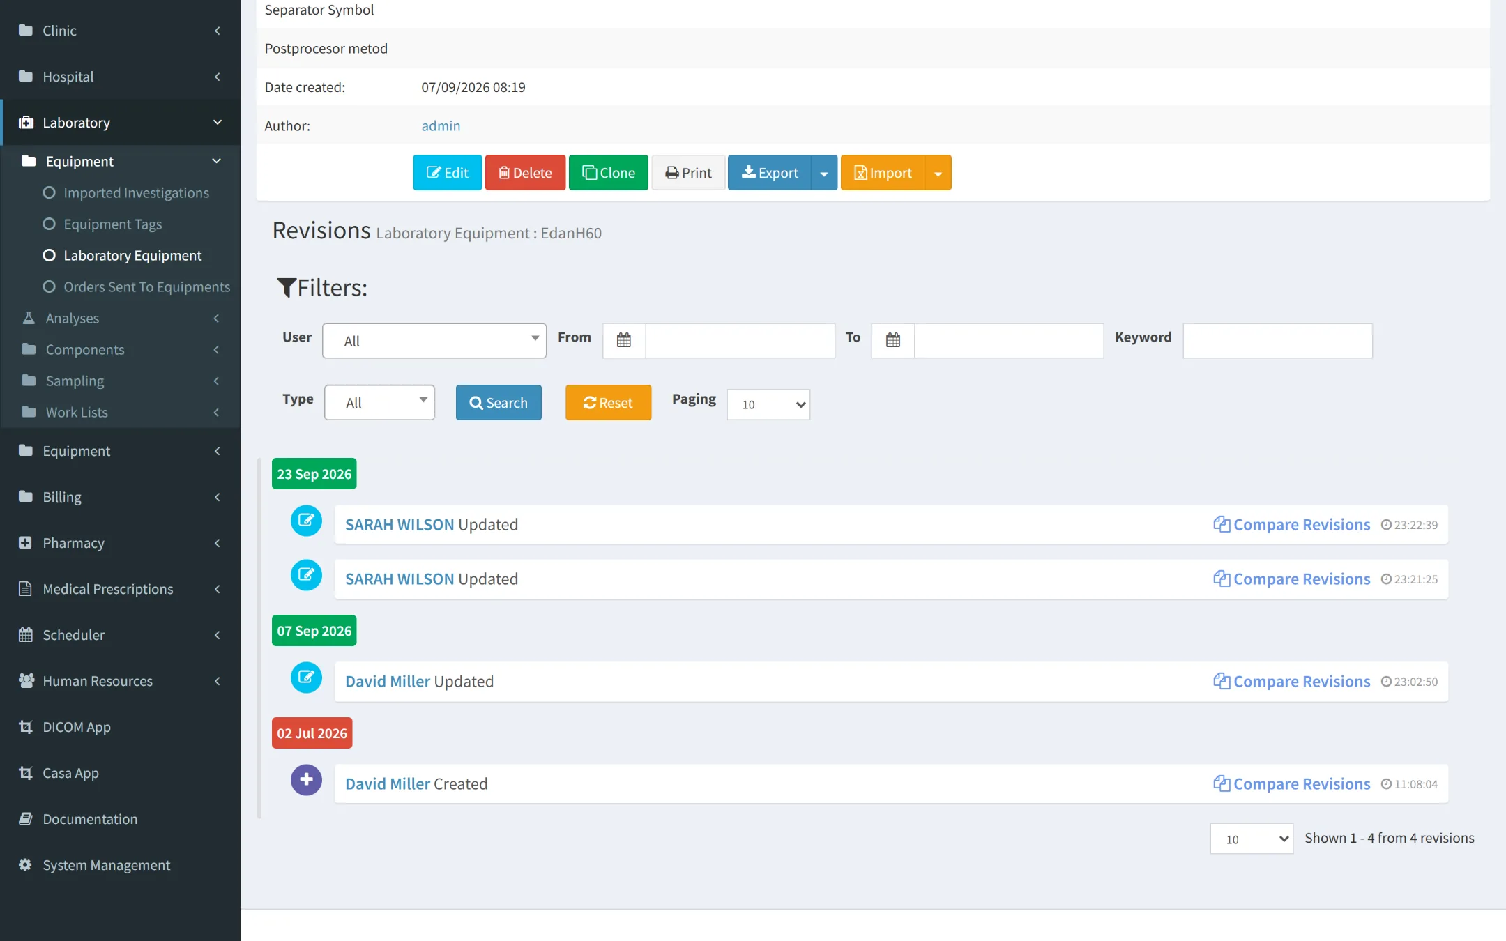Click edit icon for David Miller Updated
The width and height of the screenshot is (1506, 941).
[x=306, y=678]
